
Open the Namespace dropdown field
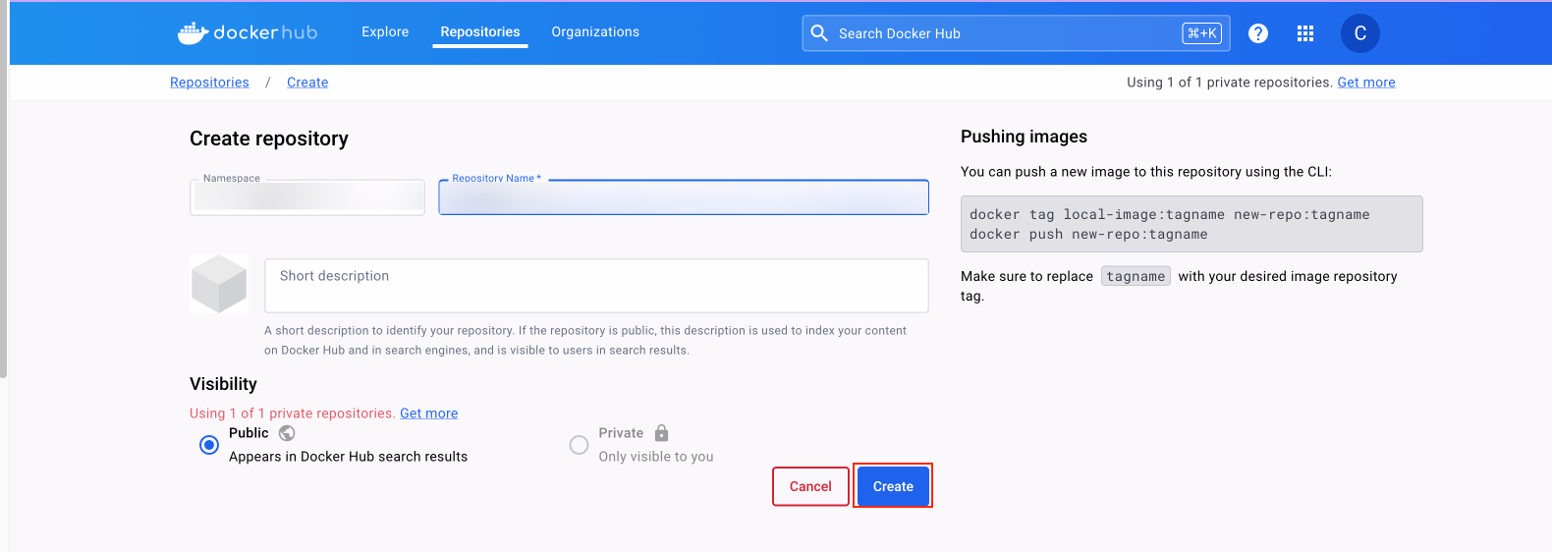point(307,197)
